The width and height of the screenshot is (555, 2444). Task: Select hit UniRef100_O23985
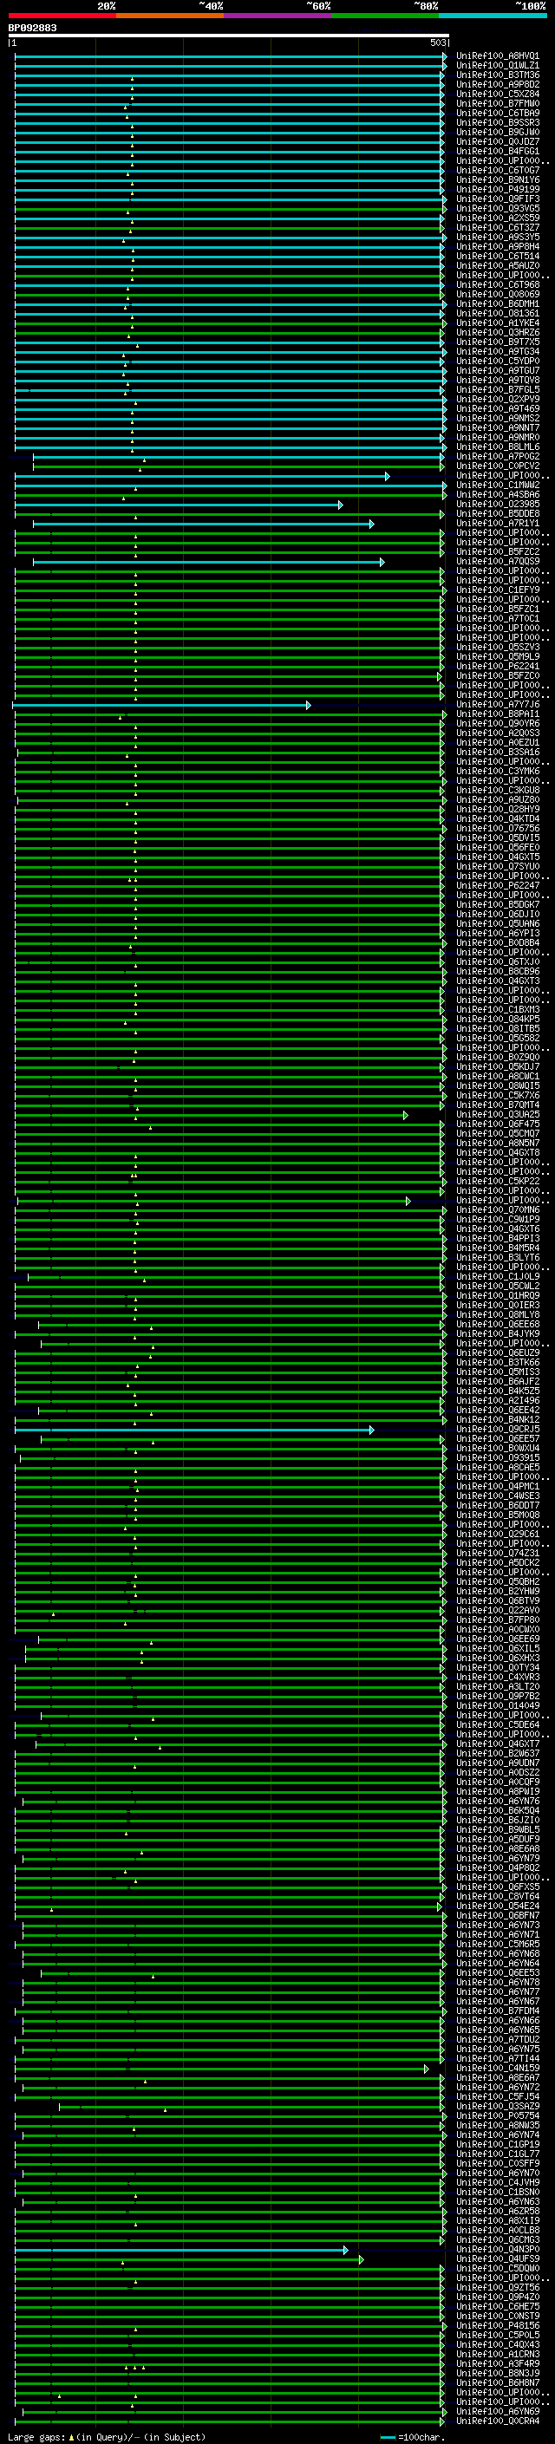[x=498, y=504]
